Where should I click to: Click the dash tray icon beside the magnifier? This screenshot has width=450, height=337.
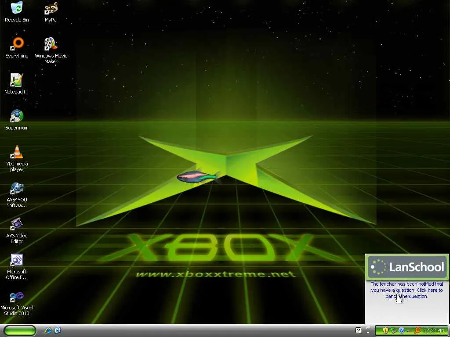(x=409, y=331)
